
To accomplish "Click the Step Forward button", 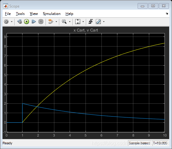I will [x=34, y=22].
